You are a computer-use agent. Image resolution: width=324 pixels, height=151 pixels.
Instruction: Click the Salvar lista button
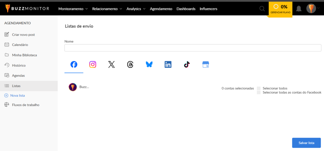pyautogui.click(x=306, y=143)
